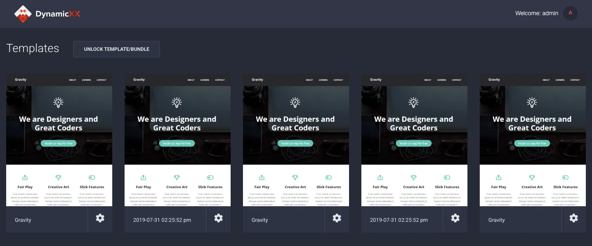Viewport: 592px width, 246px height.
Task: Select the second template thumbnail preview
Action: (178, 140)
